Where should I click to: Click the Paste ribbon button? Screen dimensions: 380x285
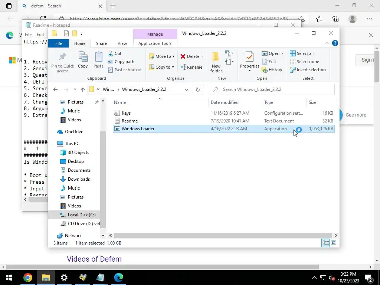pos(98,60)
